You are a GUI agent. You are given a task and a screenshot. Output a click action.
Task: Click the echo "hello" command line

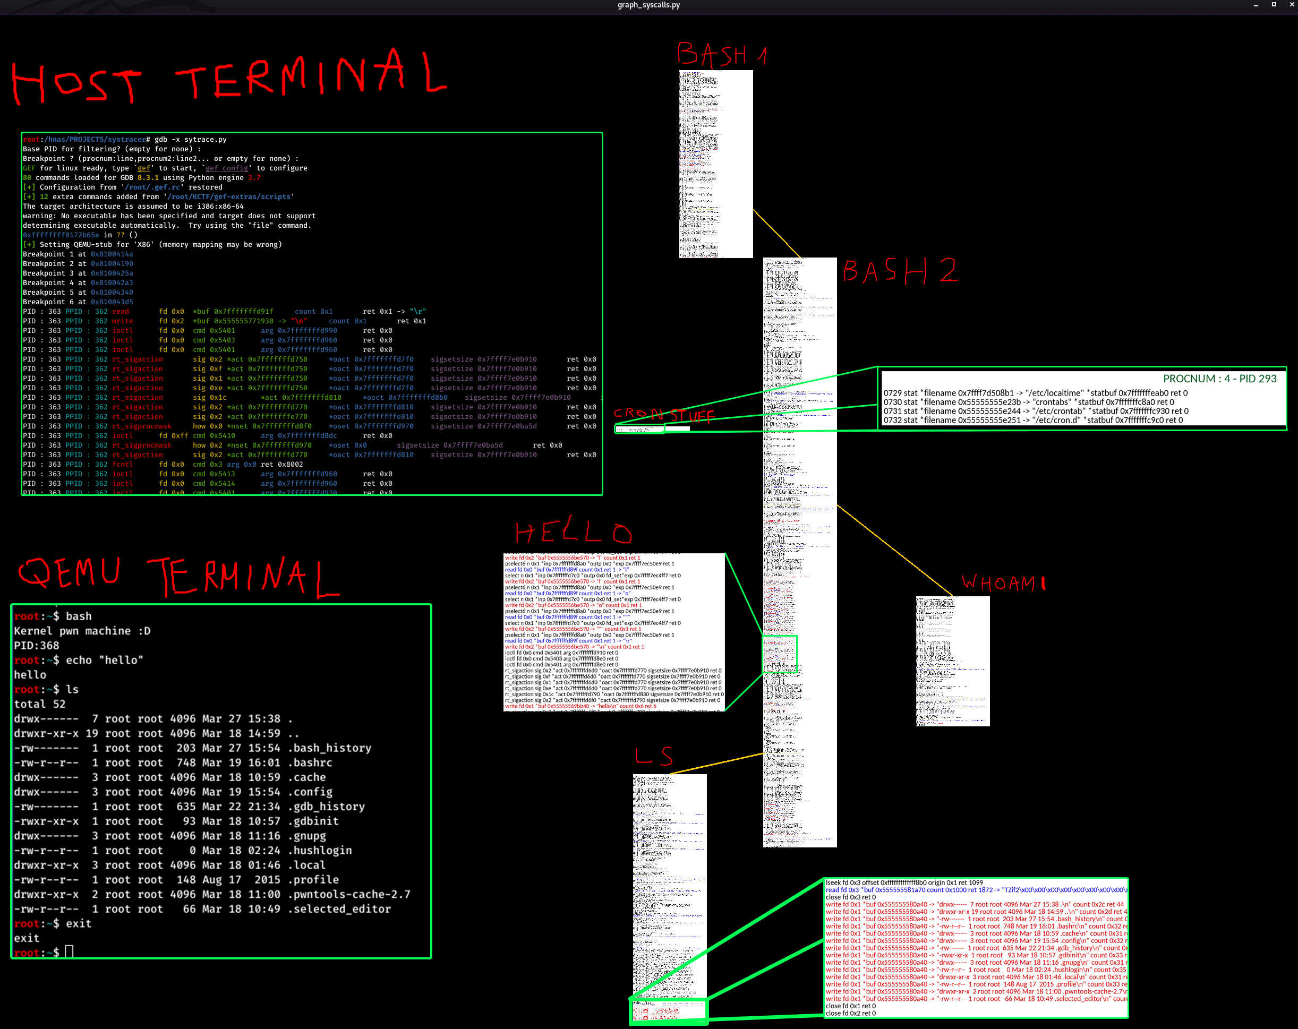pyautogui.click(x=104, y=660)
